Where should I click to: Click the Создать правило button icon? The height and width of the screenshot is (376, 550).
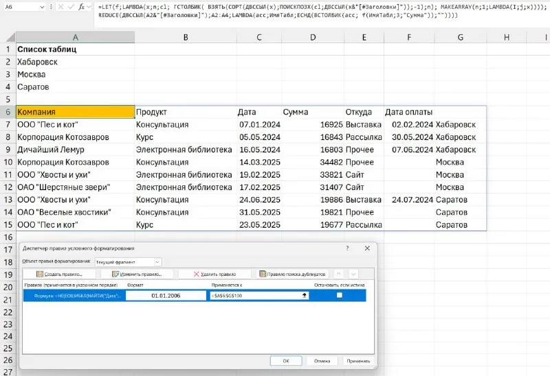click(40, 274)
